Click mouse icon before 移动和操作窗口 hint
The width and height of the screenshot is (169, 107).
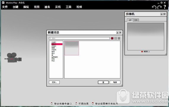(52, 103)
